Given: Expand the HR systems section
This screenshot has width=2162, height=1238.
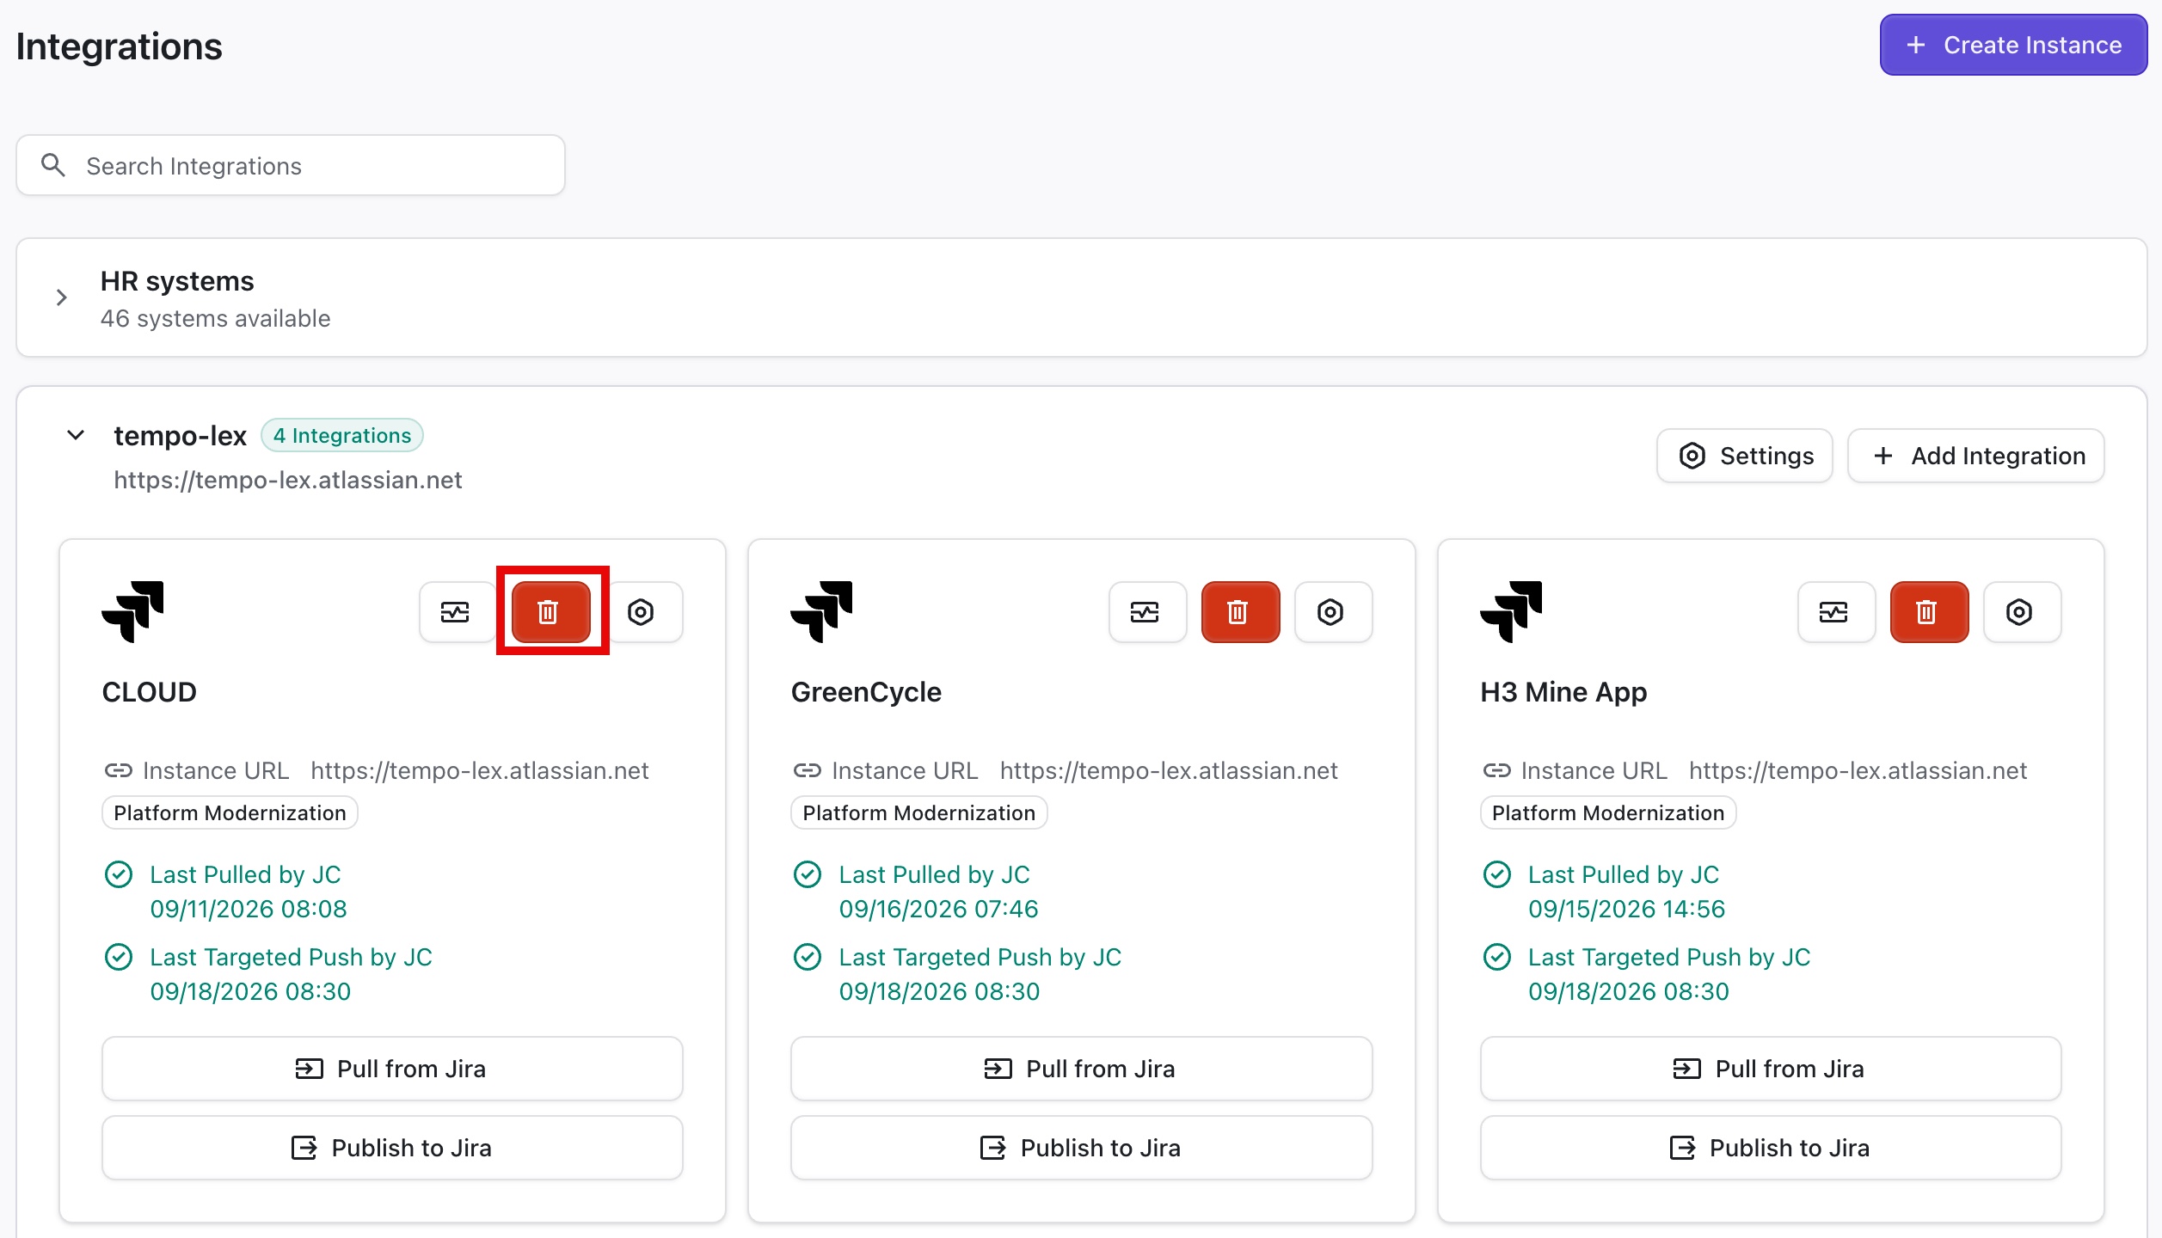Looking at the screenshot, I should (x=61, y=297).
